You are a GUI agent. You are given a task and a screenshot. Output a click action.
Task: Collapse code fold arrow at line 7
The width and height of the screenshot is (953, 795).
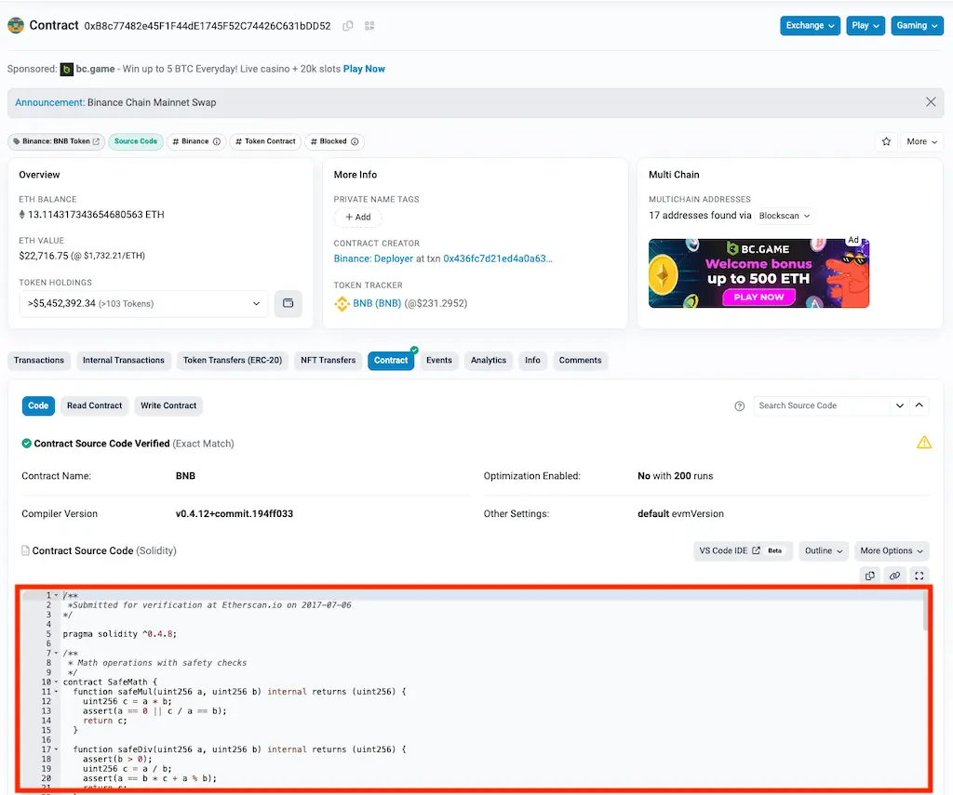56,653
